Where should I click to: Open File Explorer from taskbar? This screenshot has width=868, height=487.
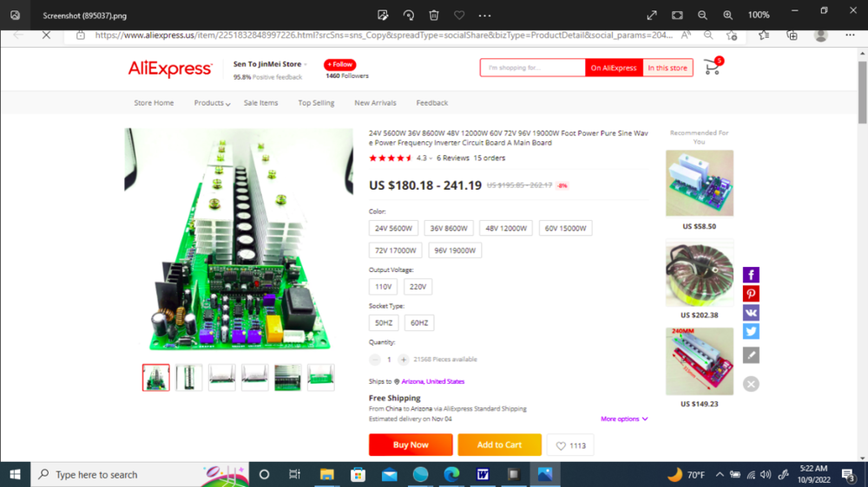click(x=326, y=474)
